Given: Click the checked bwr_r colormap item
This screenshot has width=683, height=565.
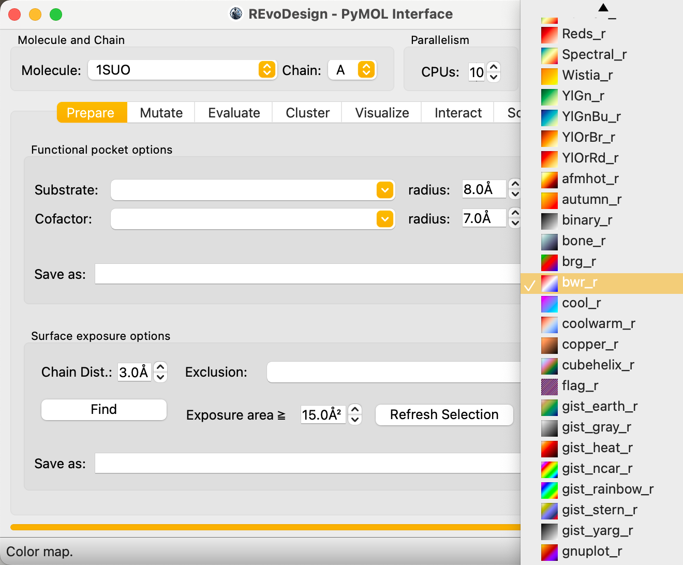Looking at the screenshot, I should 601,283.
